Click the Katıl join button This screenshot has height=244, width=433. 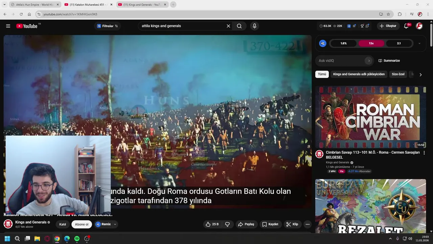(63, 224)
